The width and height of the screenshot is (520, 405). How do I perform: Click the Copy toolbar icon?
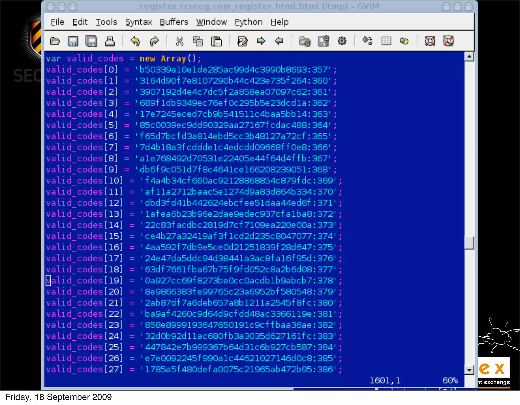tap(198, 41)
